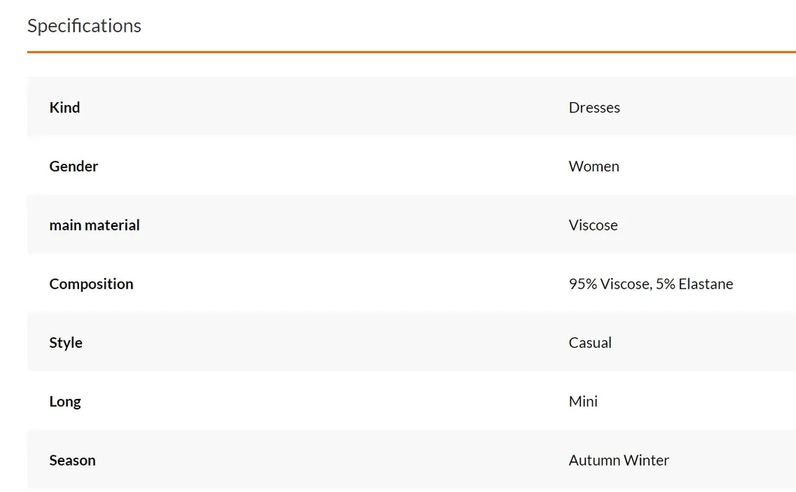Screen dimensions: 796x492
Task: Click the empty middle of the Season row
Action: [x=325, y=460]
